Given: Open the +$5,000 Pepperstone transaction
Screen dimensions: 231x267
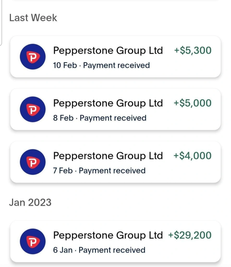Looking at the screenshot, I should (115, 109).
